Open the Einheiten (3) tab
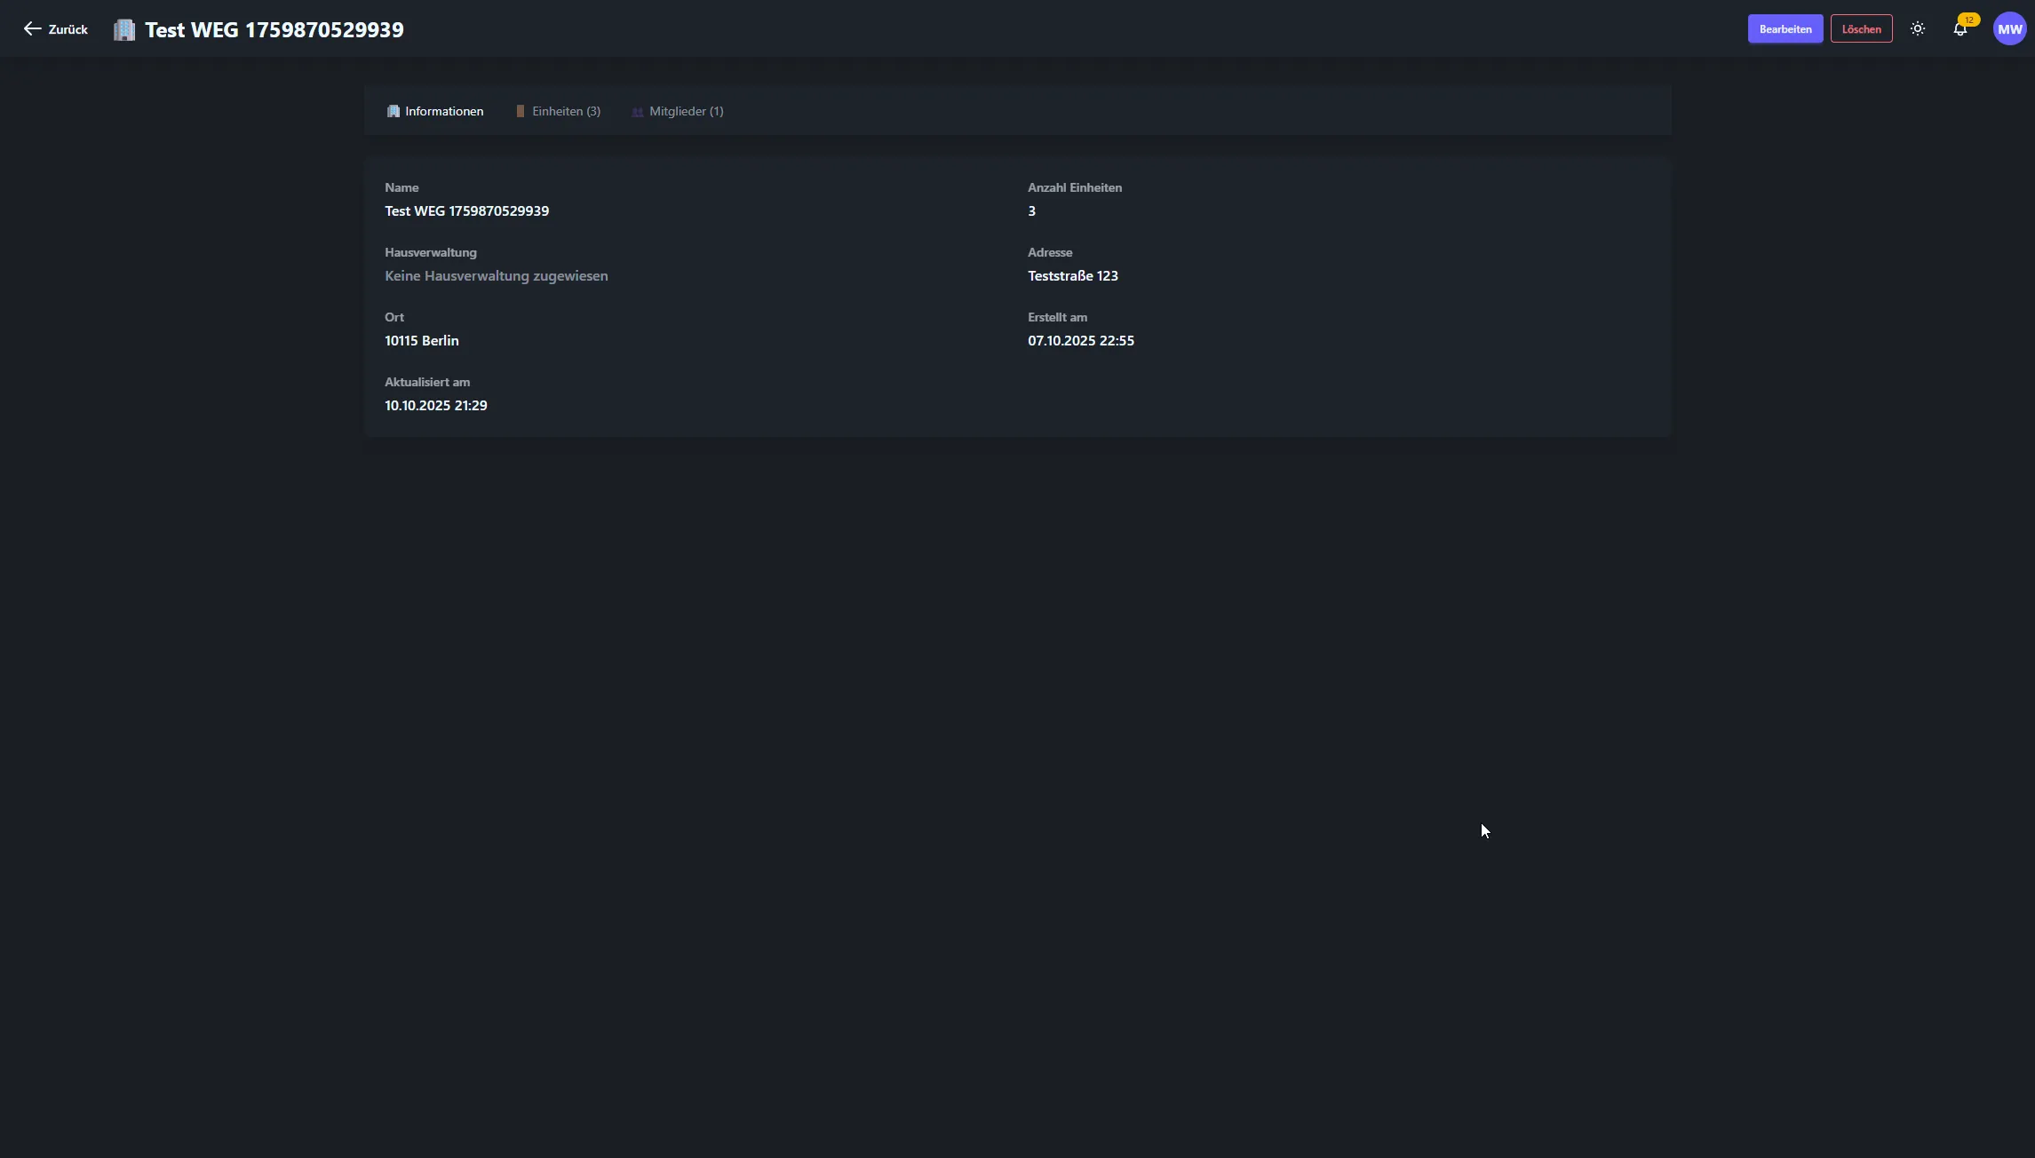 tap(566, 112)
